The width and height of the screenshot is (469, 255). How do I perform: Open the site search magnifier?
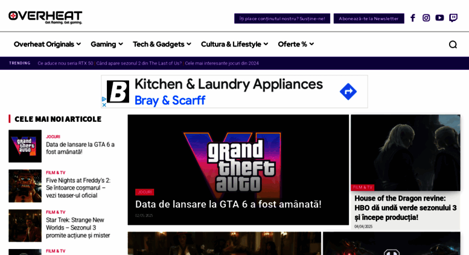[x=453, y=45]
